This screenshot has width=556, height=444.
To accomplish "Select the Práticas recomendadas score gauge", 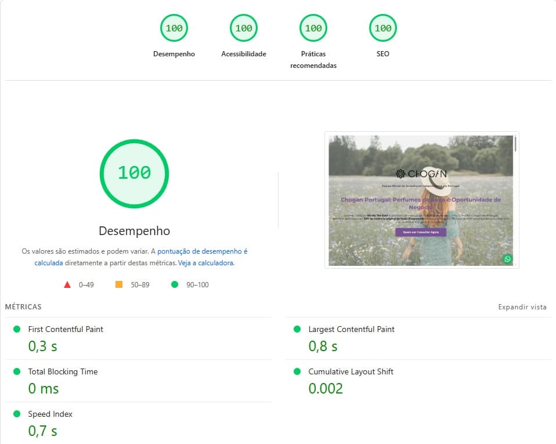I will pos(313,28).
